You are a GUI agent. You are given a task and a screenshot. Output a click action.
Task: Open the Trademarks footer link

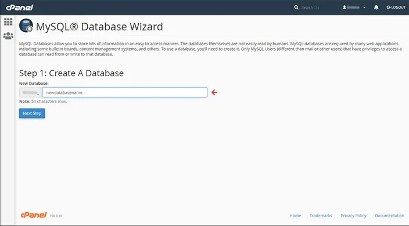coord(321,216)
